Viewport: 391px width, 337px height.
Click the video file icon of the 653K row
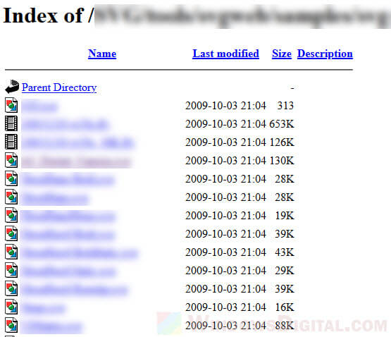(11, 123)
